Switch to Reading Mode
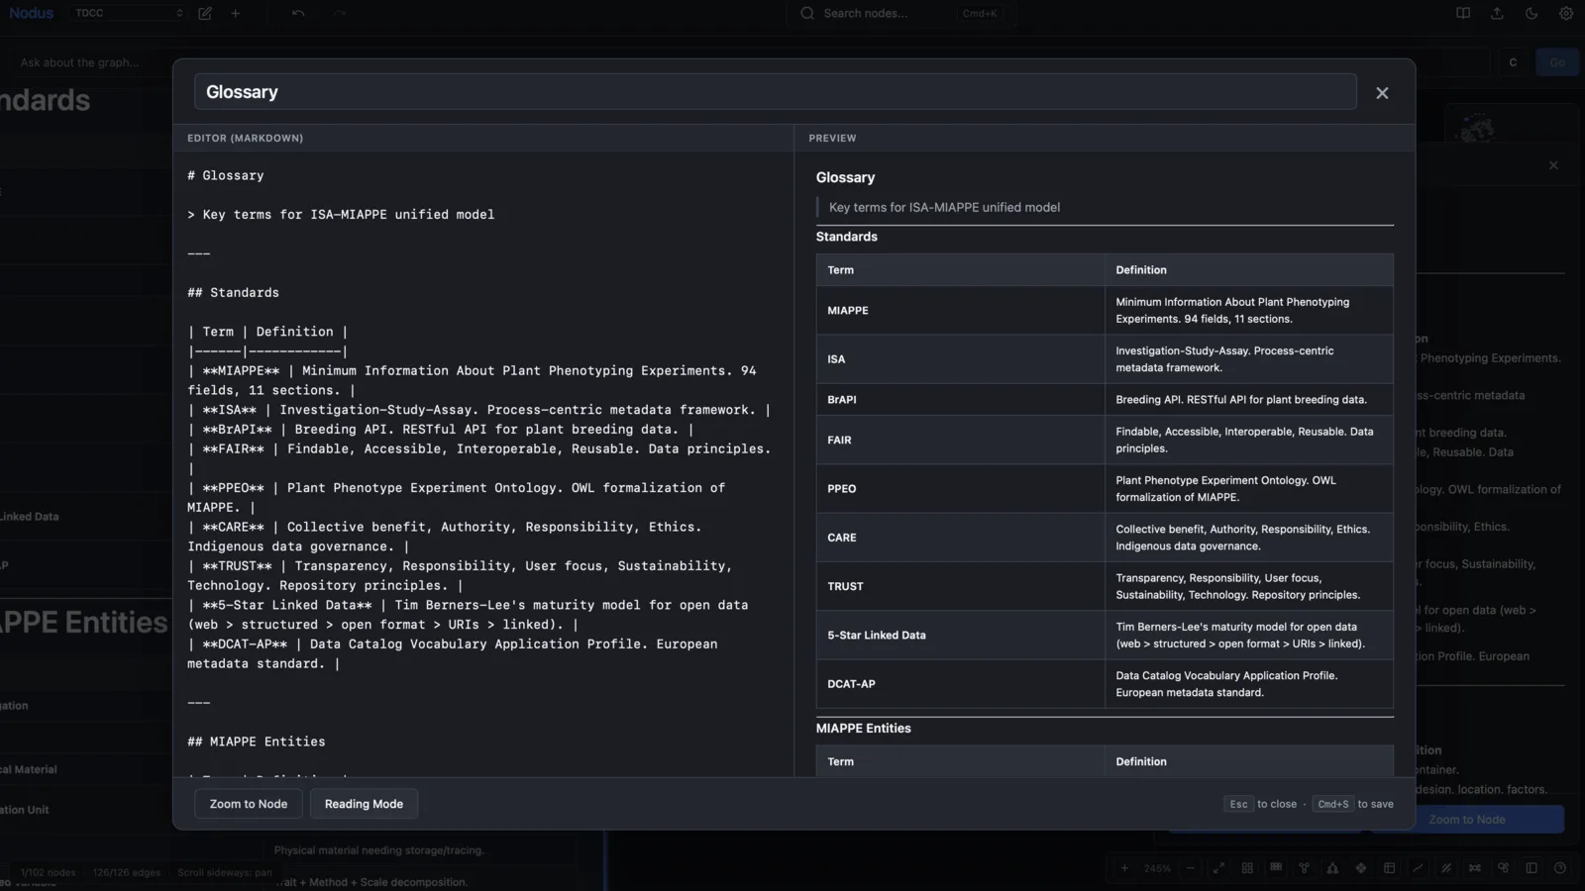This screenshot has height=891, width=1585. 364,804
